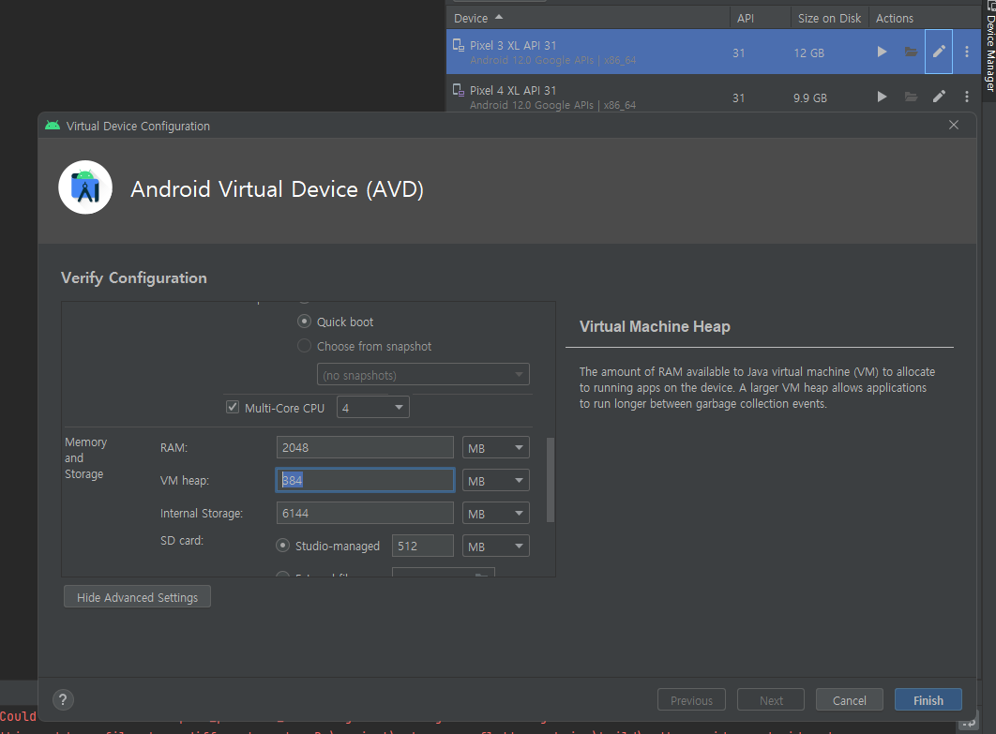Click the 12 GB size cell
Image resolution: width=996 pixels, height=734 pixels.
tap(808, 53)
